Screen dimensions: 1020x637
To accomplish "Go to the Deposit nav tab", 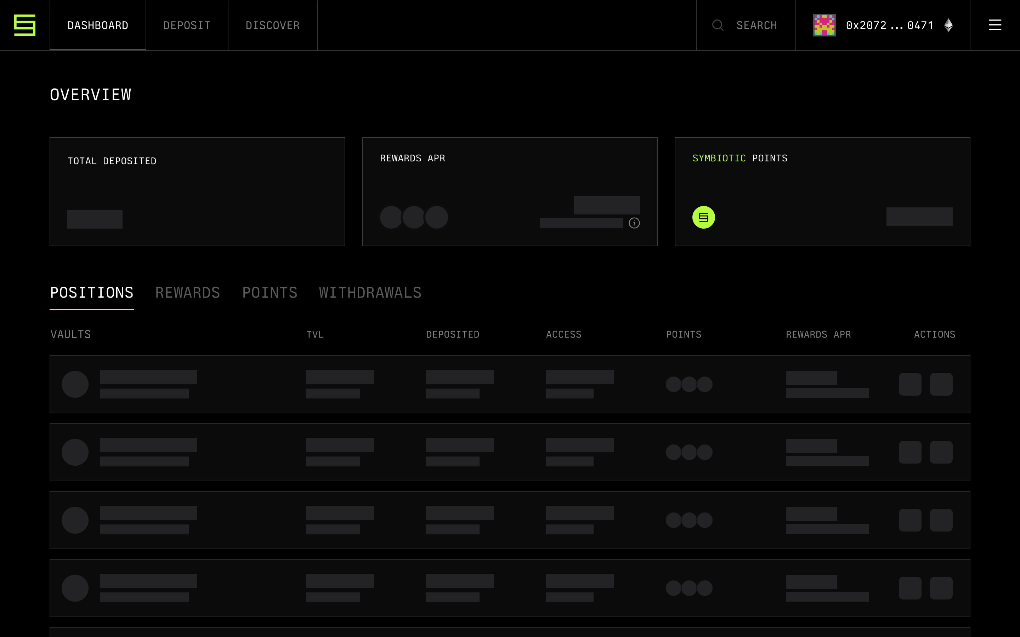I will 187,25.
